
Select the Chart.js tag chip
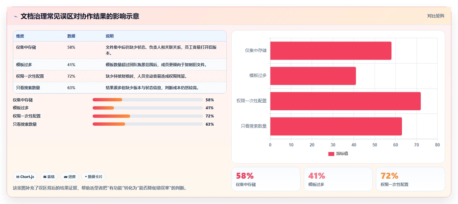pos(25,177)
